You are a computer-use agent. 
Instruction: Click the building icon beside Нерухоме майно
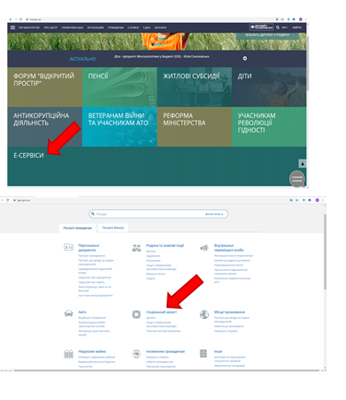(68, 354)
